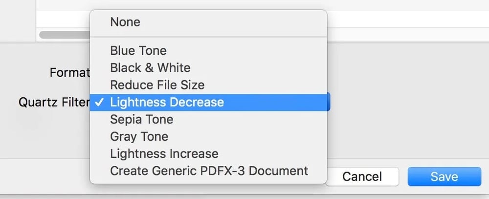Select the None filter option
Image resolution: width=489 pixels, height=199 pixels.
tap(125, 22)
